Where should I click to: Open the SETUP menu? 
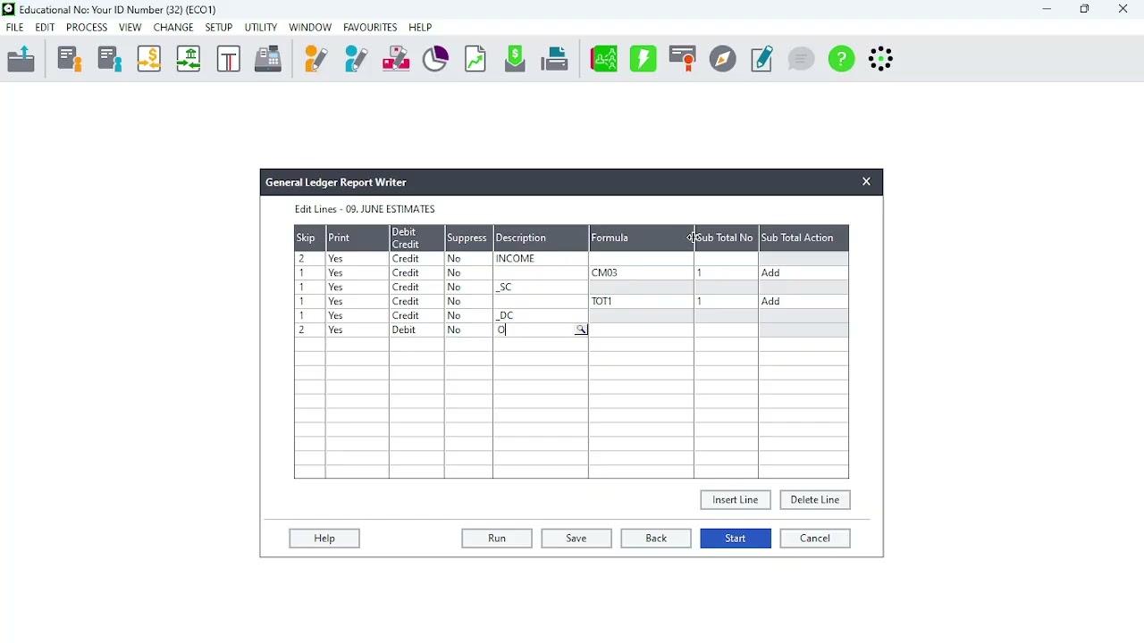pos(219,28)
